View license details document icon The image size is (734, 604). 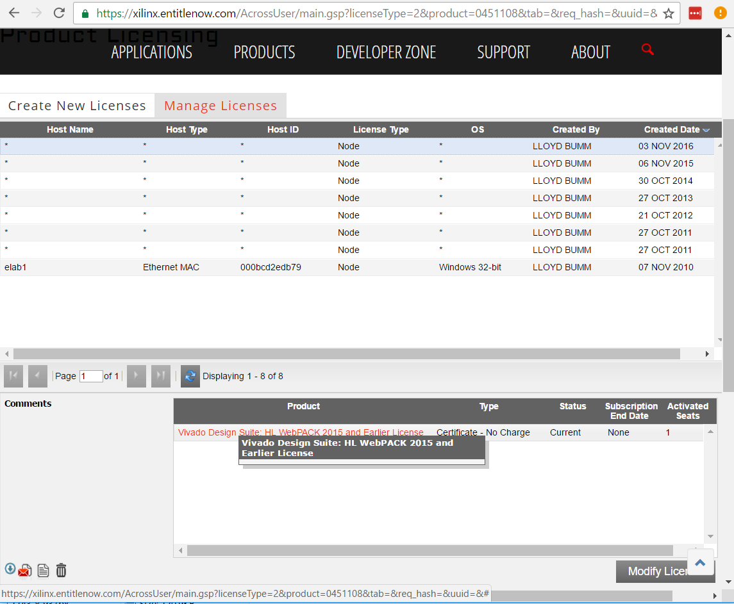pyautogui.click(x=43, y=570)
